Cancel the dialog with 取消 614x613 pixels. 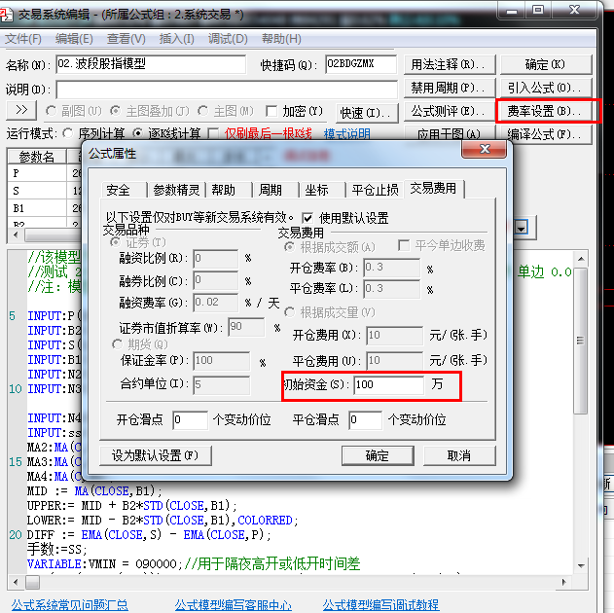pos(459,455)
